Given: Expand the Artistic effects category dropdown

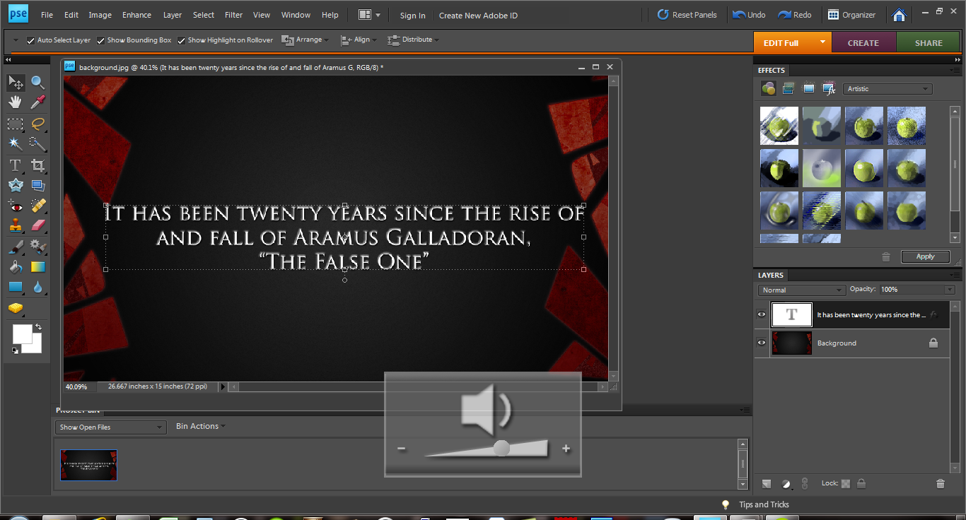Looking at the screenshot, I should pyautogui.click(x=888, y=89).
